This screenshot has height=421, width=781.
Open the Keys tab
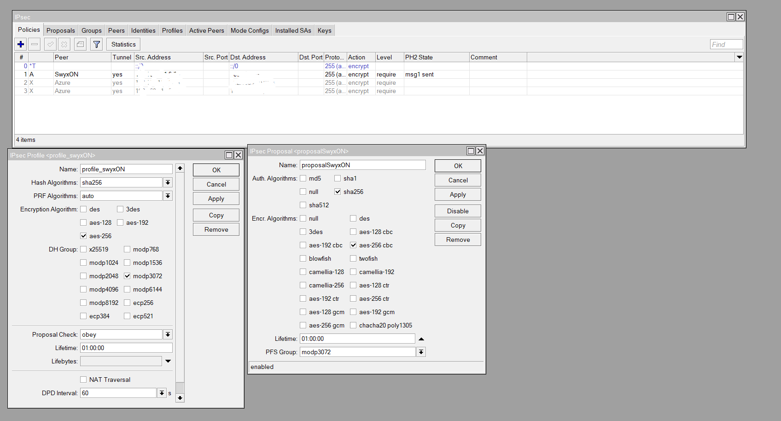point(325,30)
